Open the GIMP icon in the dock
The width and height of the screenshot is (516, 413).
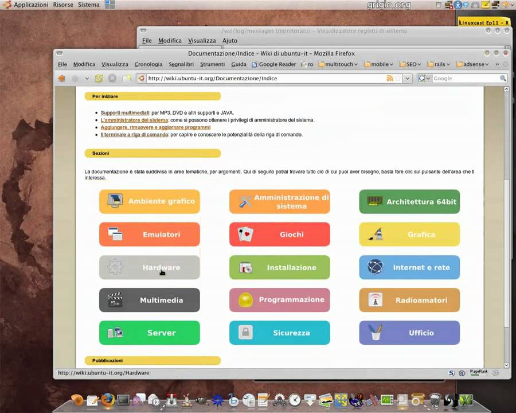tap(201, 400)
